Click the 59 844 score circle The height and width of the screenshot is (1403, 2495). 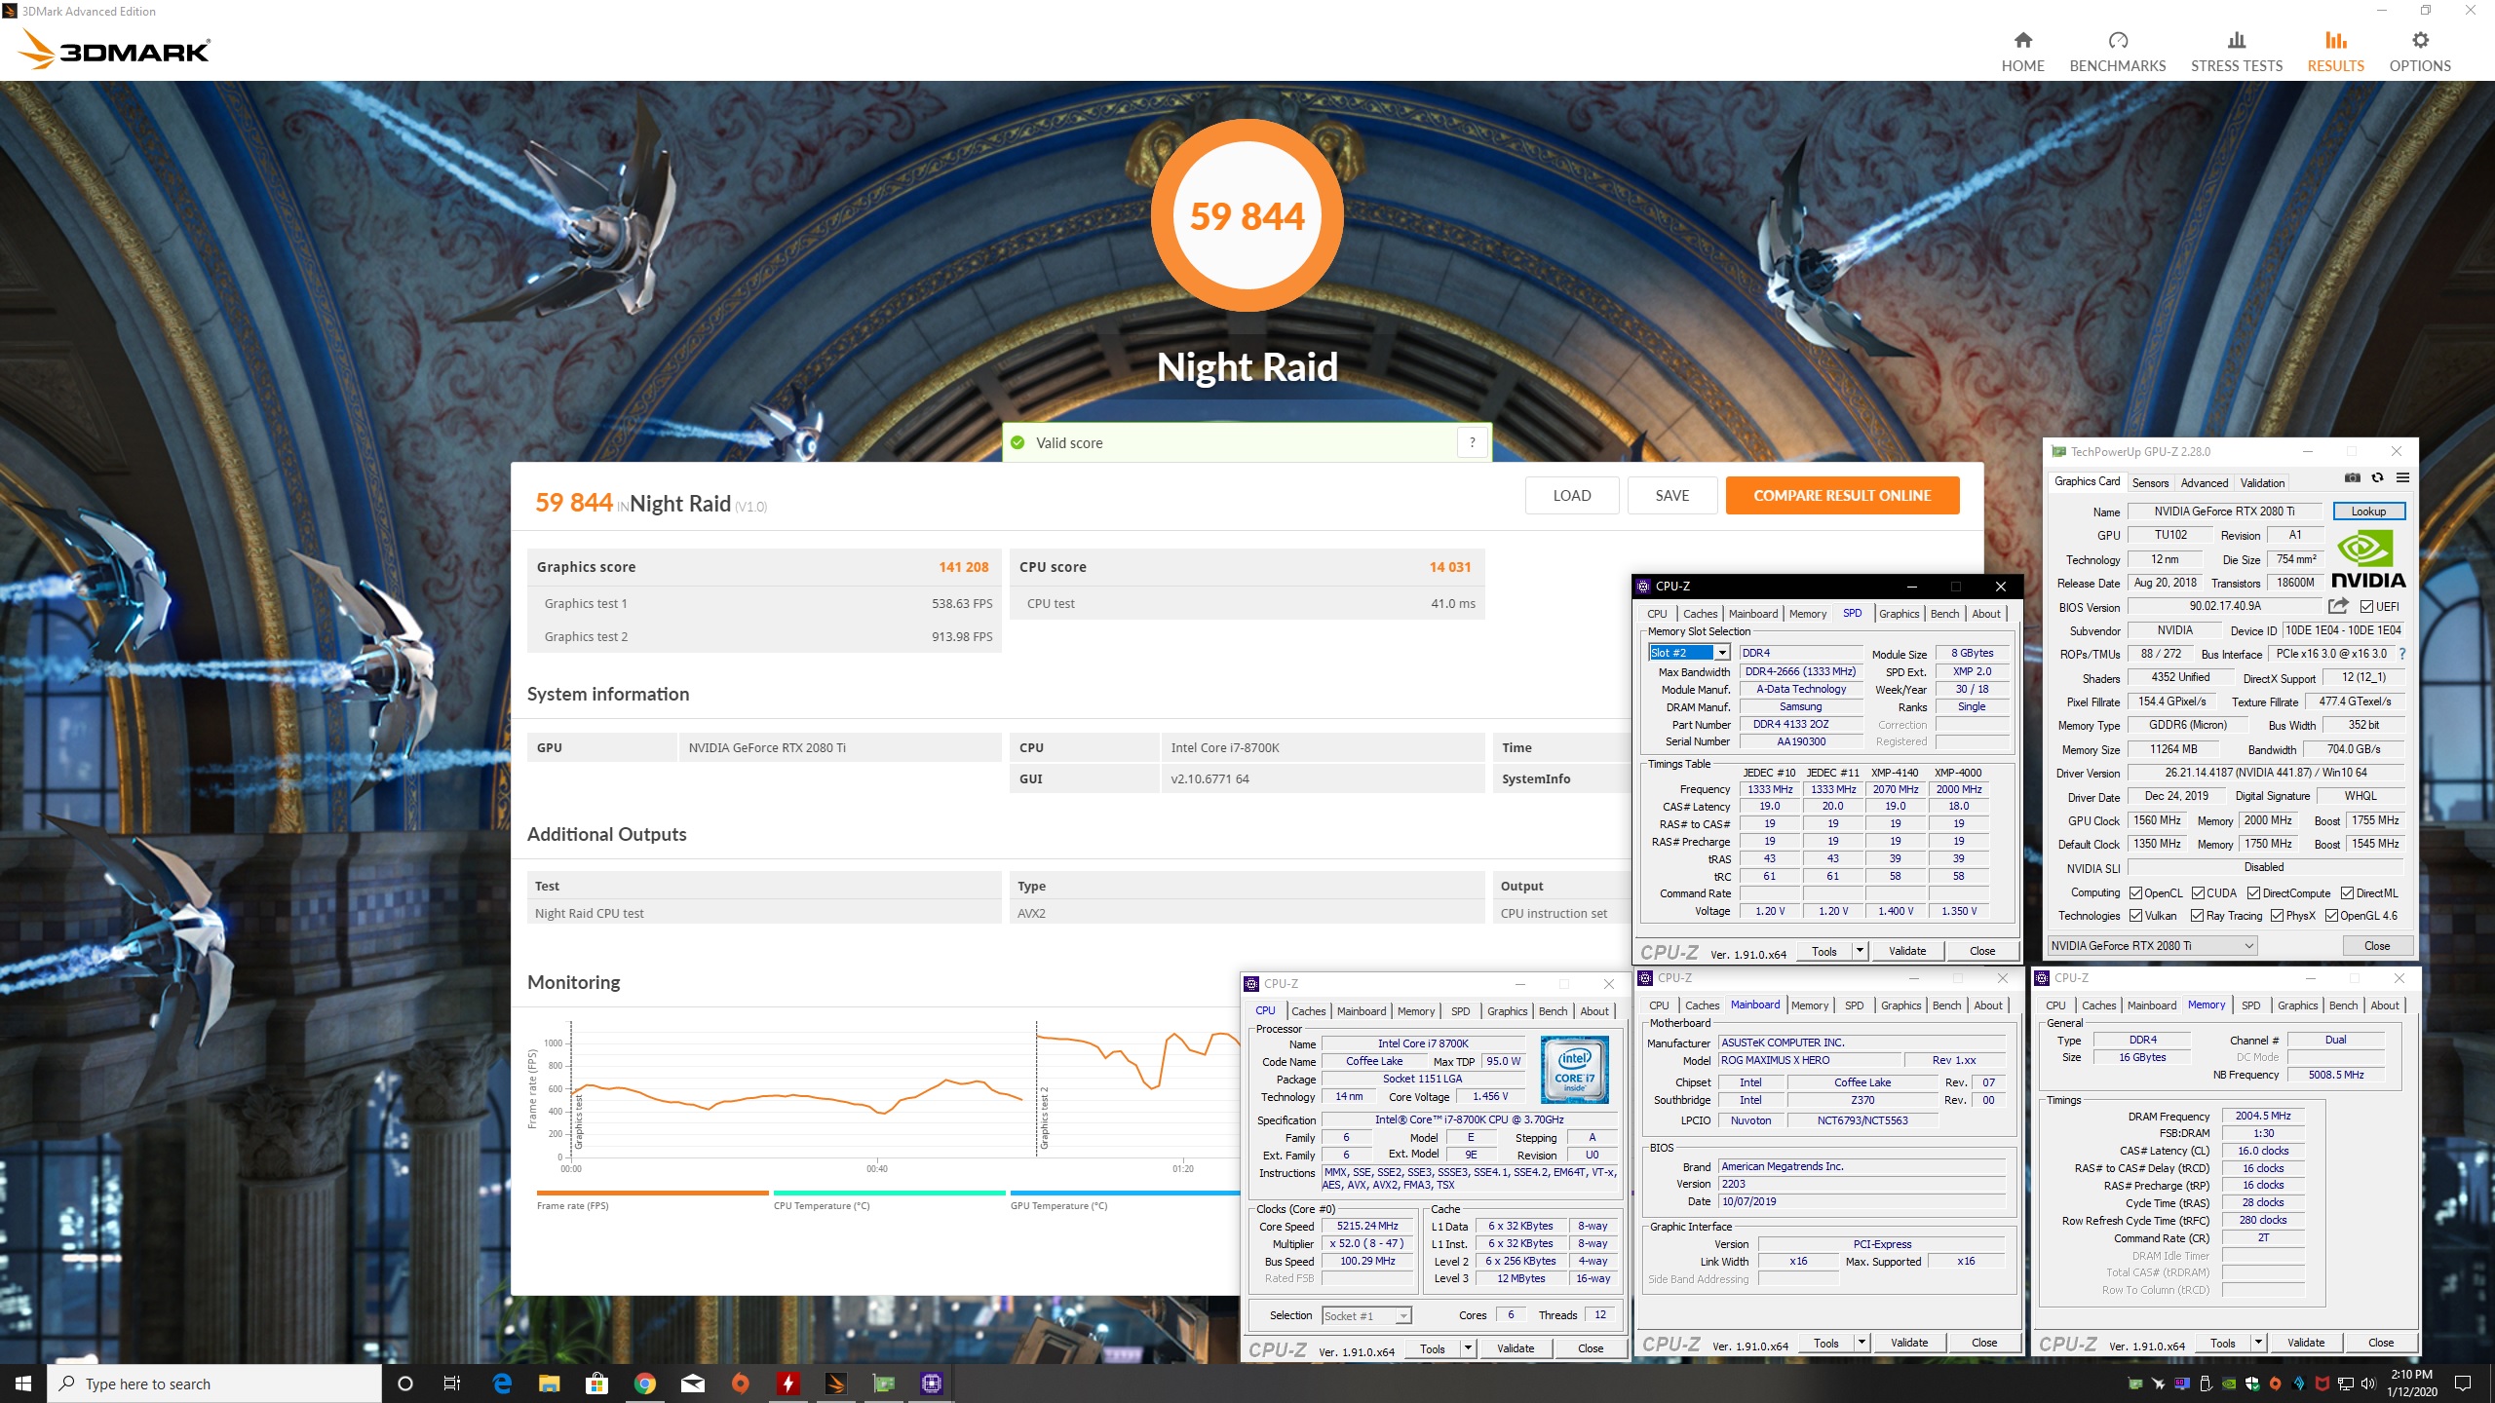tap(1247, 215)
